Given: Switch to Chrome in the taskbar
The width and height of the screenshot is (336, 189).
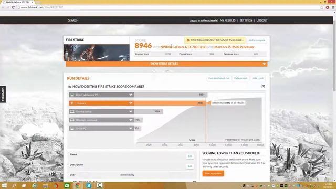Looking at the screenshot, I should [x=78, y=185].
